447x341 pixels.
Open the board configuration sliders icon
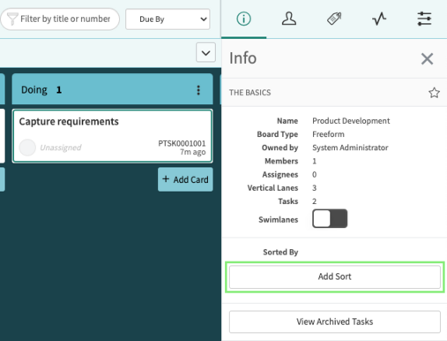coord(424,19)
